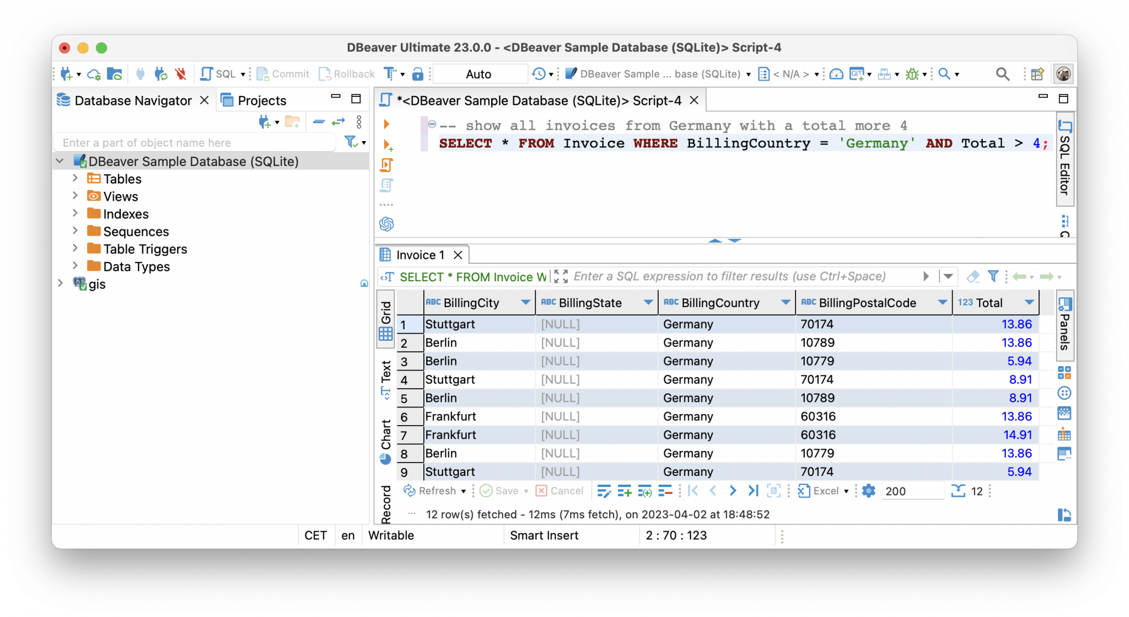
Task: Switch results view to Text mode
Action: [x=386, y=375]
